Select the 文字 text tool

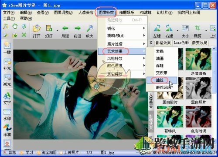7,98
